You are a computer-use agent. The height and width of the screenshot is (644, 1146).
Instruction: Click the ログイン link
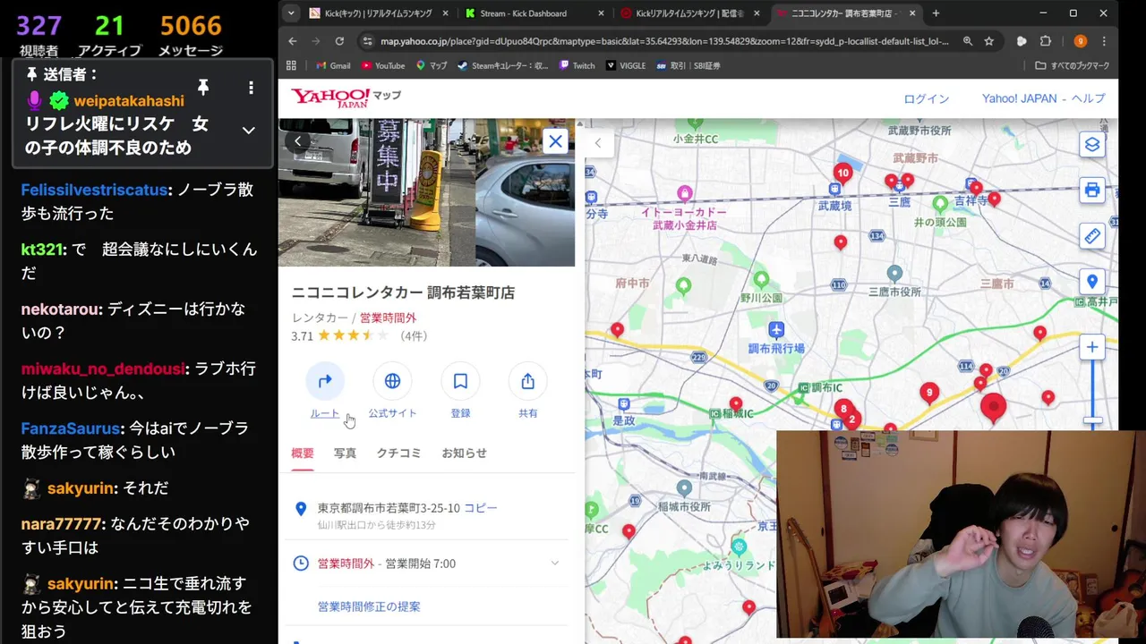[926, 98]
